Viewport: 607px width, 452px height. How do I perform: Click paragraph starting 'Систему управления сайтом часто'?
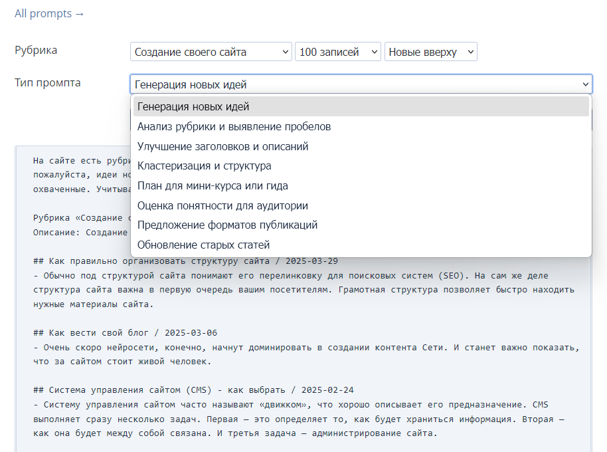click(x=298, y=419)
